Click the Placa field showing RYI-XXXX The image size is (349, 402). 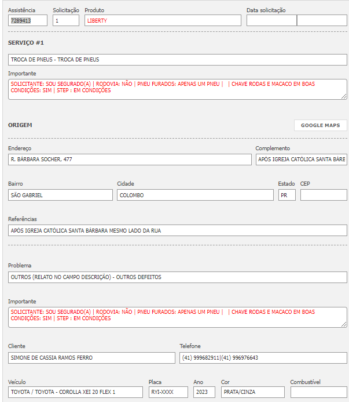[x=168, y=392]
